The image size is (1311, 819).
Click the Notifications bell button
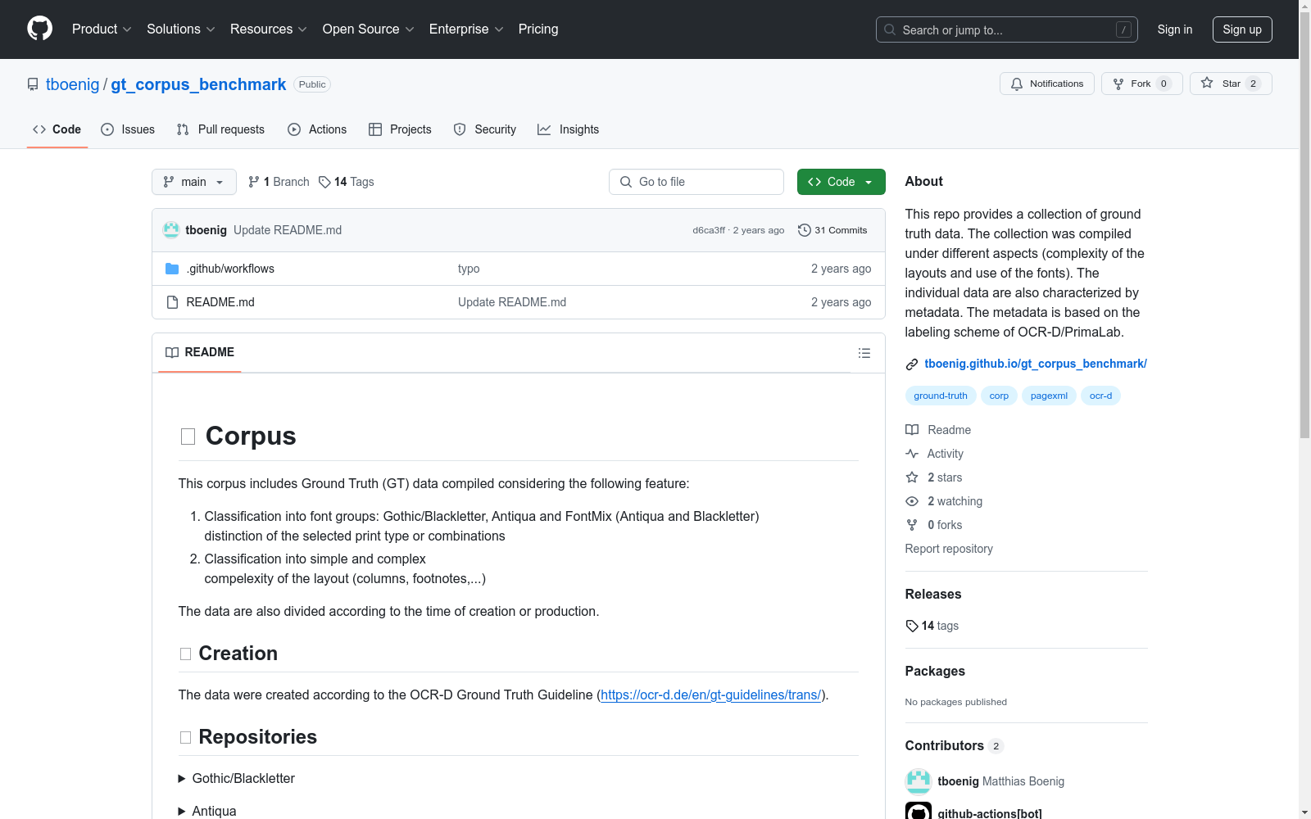pyautogui.click(x=1046, y=84)
